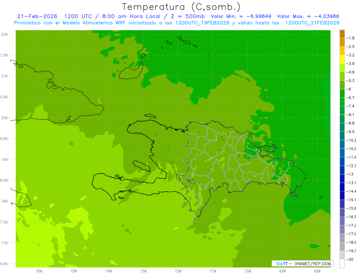Click the '68W' longitude label
The width and height of the screenshot is (356, 275).
click(317, 271)
